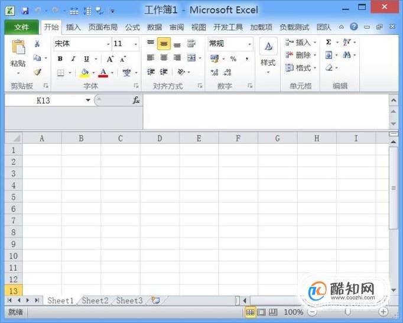
Task: Click the Insert Function fx button
Action: click(136, 100)
